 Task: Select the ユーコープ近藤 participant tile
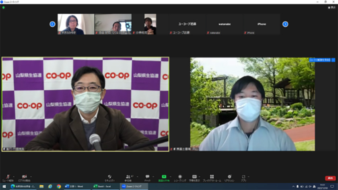[x=188, y=24]
